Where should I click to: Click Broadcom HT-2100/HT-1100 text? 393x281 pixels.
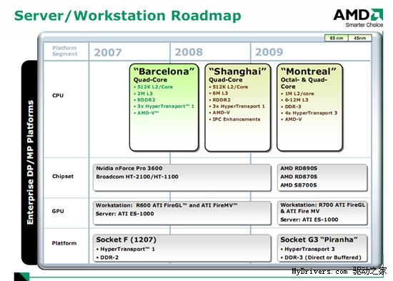[x=137, y=177]
